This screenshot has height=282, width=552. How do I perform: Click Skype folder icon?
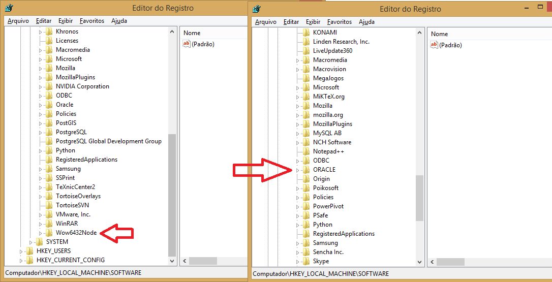click(306, 261)
